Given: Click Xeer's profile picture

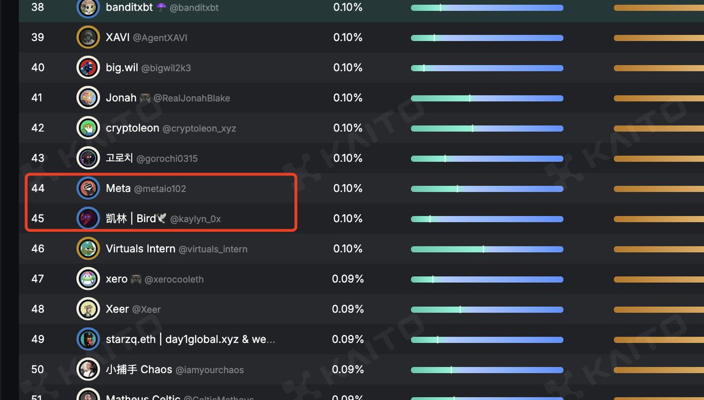Looking at the screenshot, I should (88, 309).
